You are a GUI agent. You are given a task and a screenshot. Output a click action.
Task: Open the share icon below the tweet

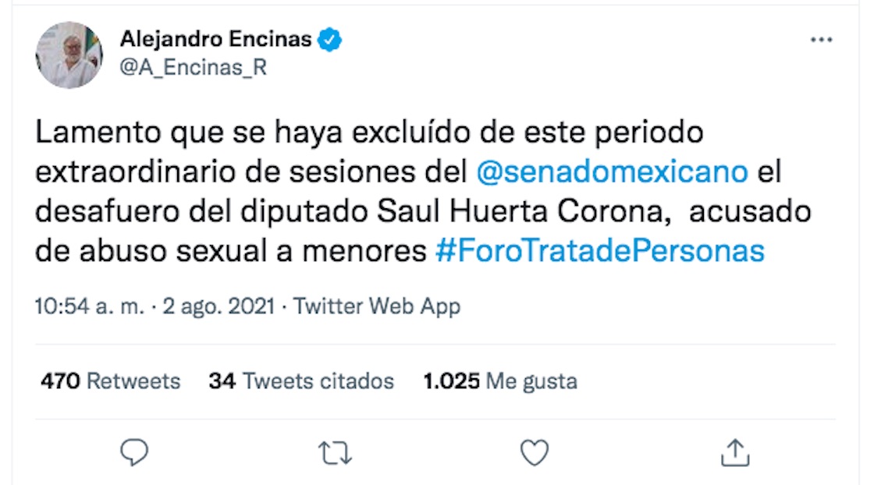pyautogui.click(x=735, y=452)
